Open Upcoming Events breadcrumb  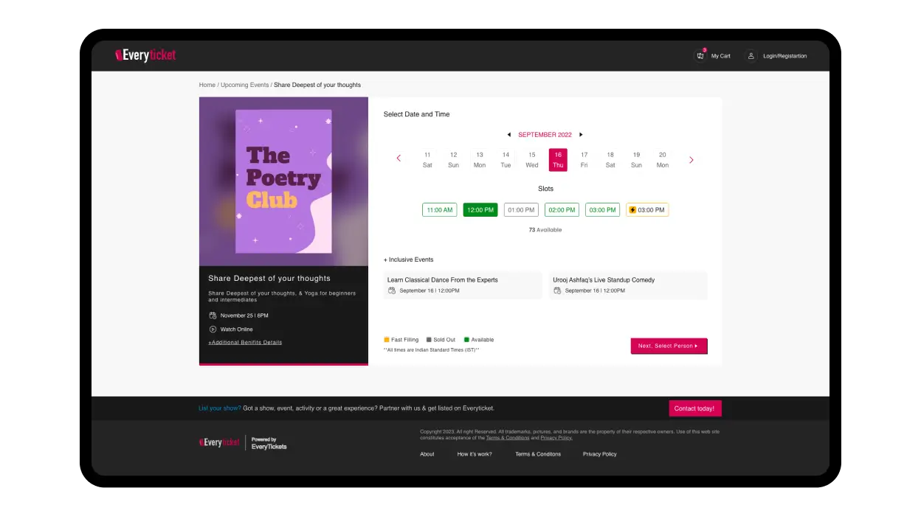coord(244,85)
